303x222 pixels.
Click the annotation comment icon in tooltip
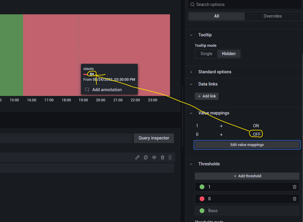(x=87, y=90)
